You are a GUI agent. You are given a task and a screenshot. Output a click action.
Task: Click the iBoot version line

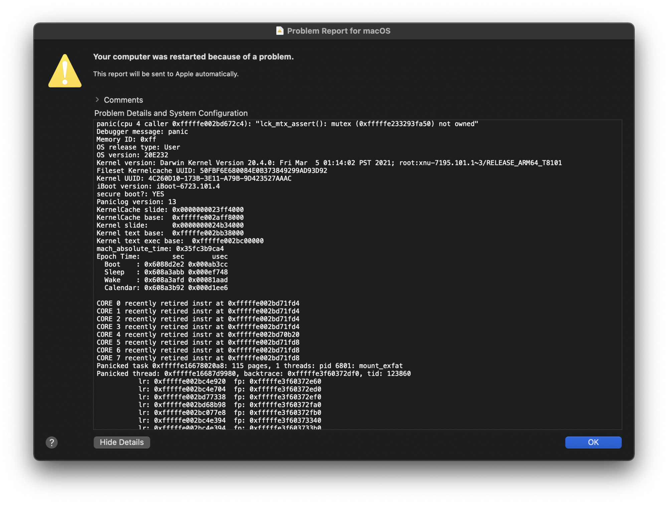[x=158, y=186]
